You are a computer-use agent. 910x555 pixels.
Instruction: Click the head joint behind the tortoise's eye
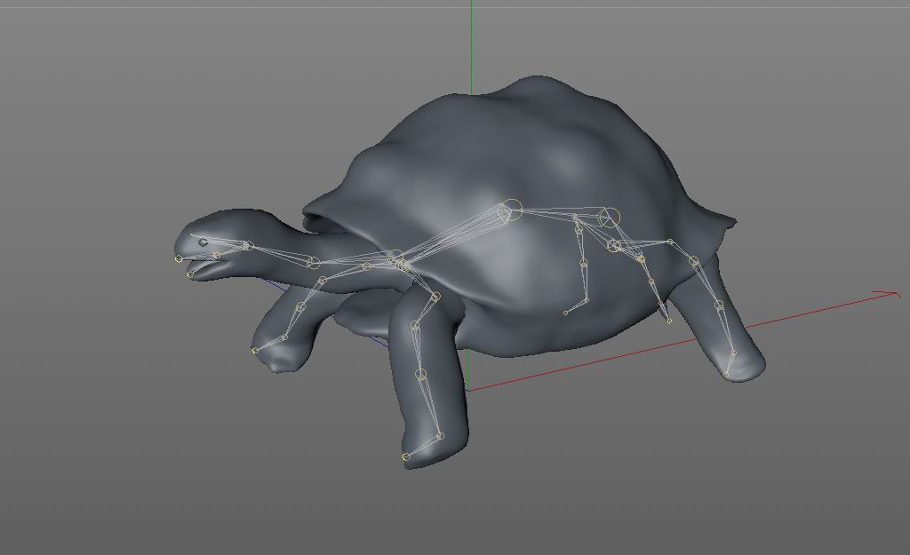coord(249,245)
